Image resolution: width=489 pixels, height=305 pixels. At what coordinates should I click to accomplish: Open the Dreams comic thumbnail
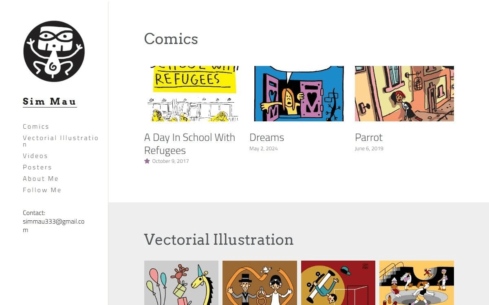[x=299, y=94]
